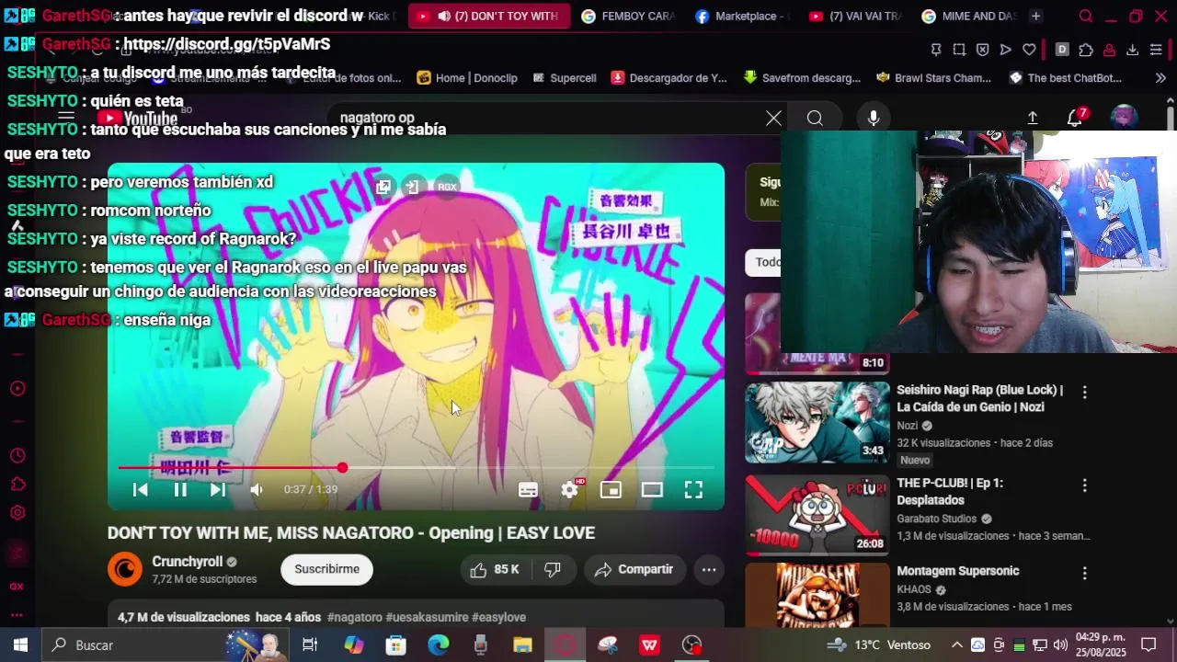
Task: Open the browser downloads icon
Action: coord(1133,50)
